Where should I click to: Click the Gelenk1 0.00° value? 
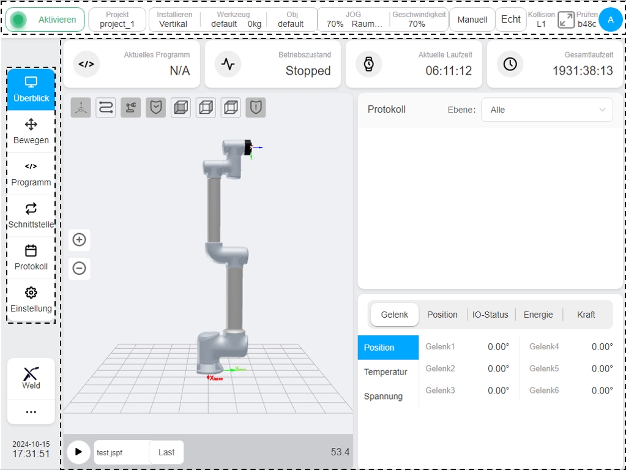[498, 346]
